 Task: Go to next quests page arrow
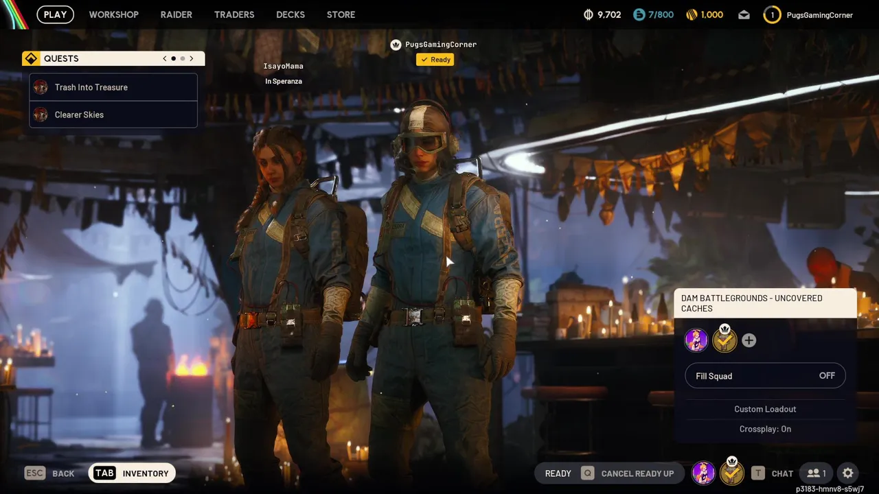click(x=192, y=59)
